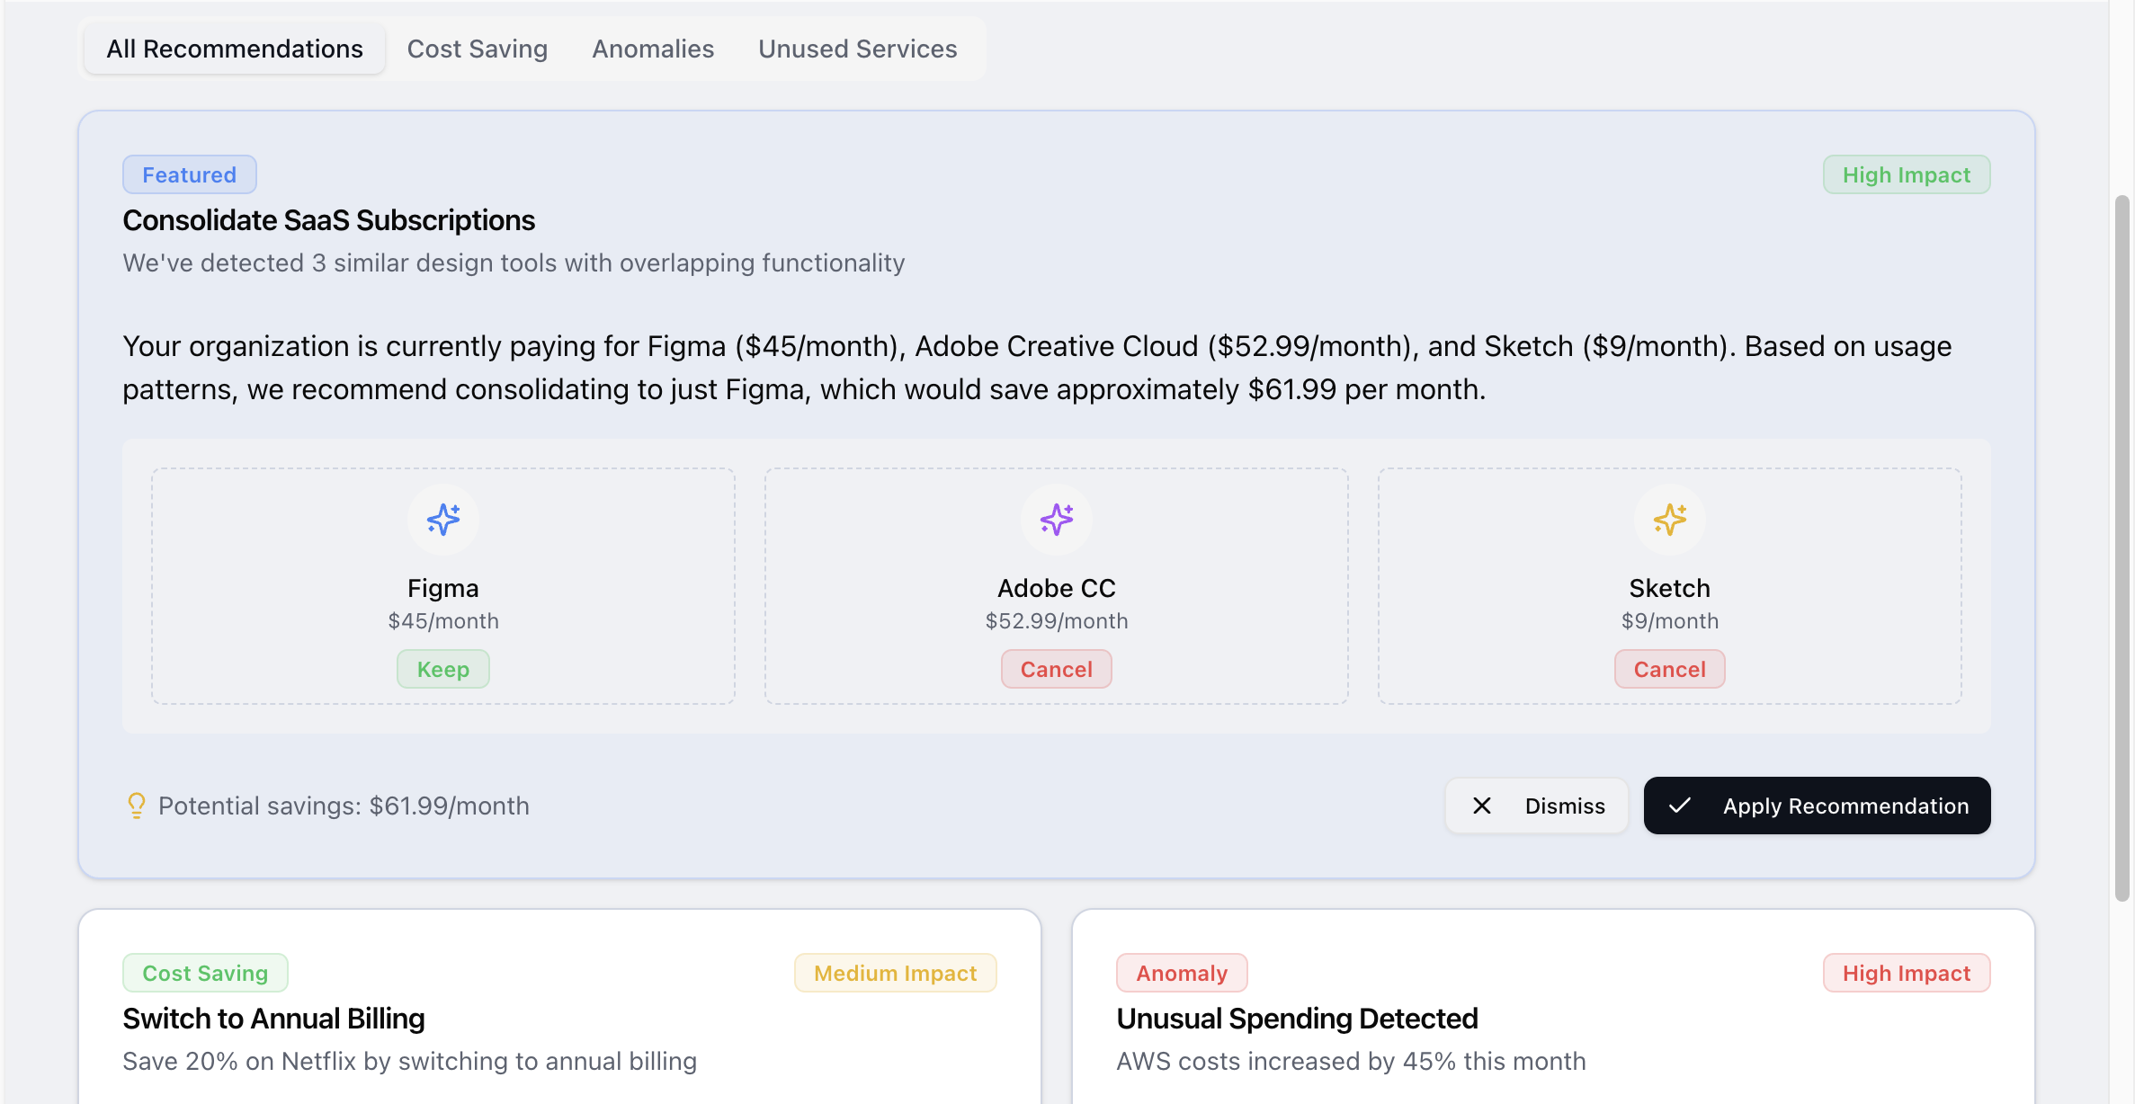Click Potential savings: $61.99/month text

(x=344, y=806)
